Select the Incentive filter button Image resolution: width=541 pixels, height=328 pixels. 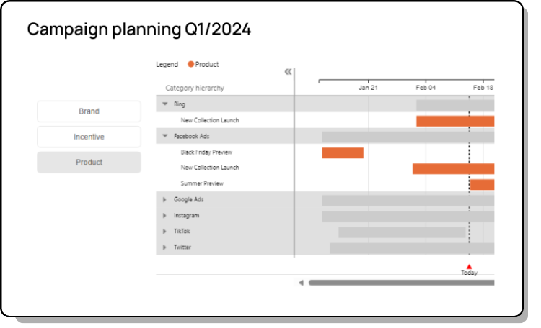pos(89,137)
